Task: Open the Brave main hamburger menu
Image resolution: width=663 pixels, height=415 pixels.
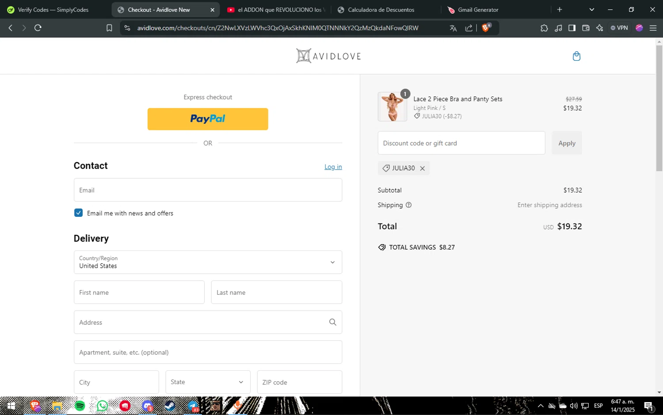Action: (x=653, y=28)
